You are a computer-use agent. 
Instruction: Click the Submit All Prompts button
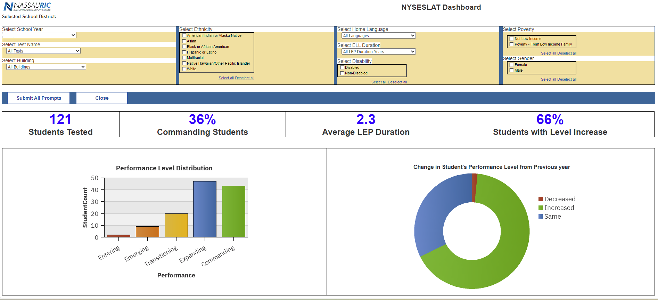[39, 98]
